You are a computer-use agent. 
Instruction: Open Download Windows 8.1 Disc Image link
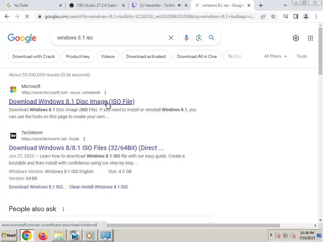(72, 101)
